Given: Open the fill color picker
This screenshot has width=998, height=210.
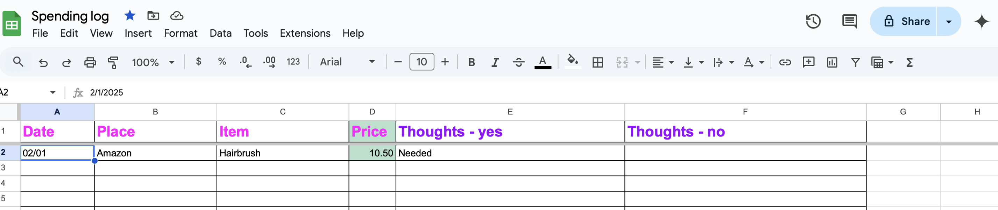Looking at the screenshot, I should [573, 61].
